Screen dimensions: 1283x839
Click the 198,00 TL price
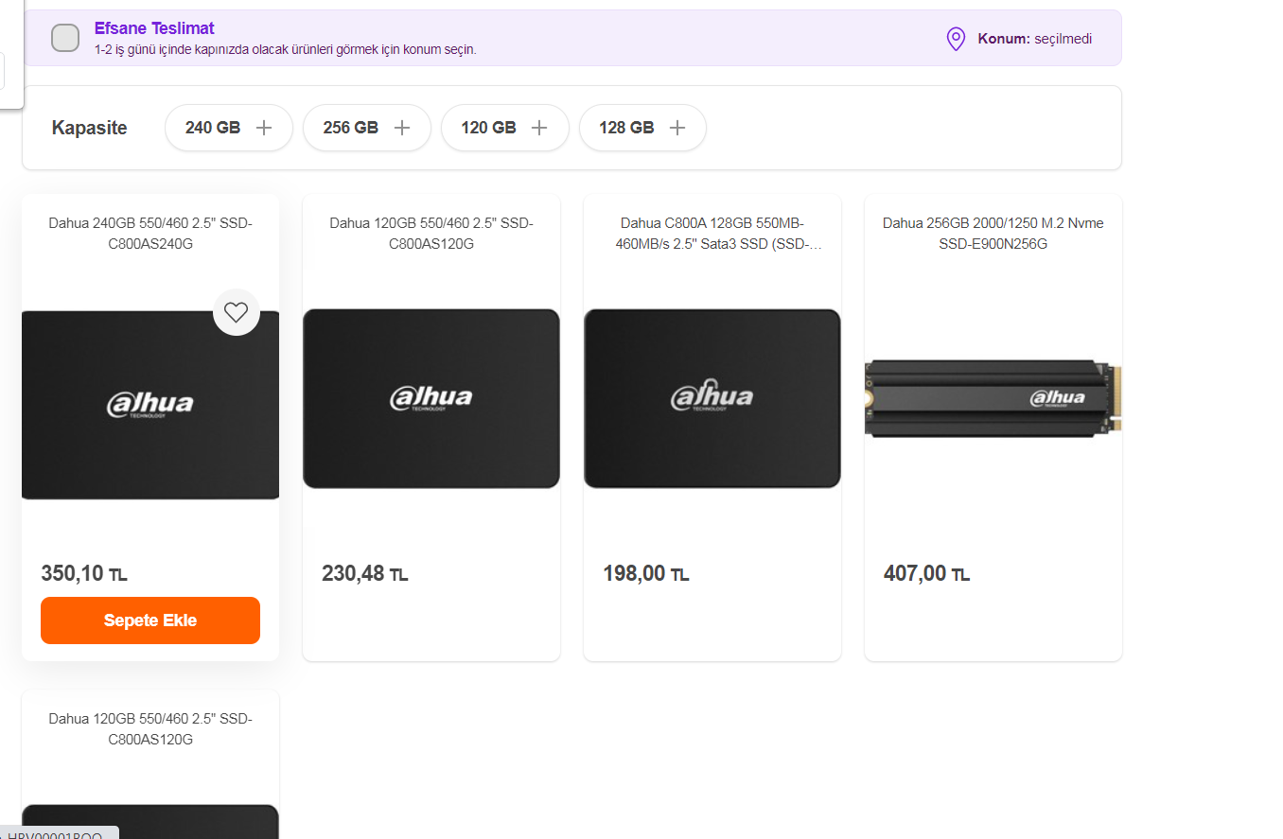click(646, 573)
